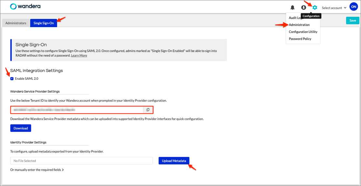The image size is (361, 186).
Task: Choose Administration in the Configuration menu
Action: (299, 25)
